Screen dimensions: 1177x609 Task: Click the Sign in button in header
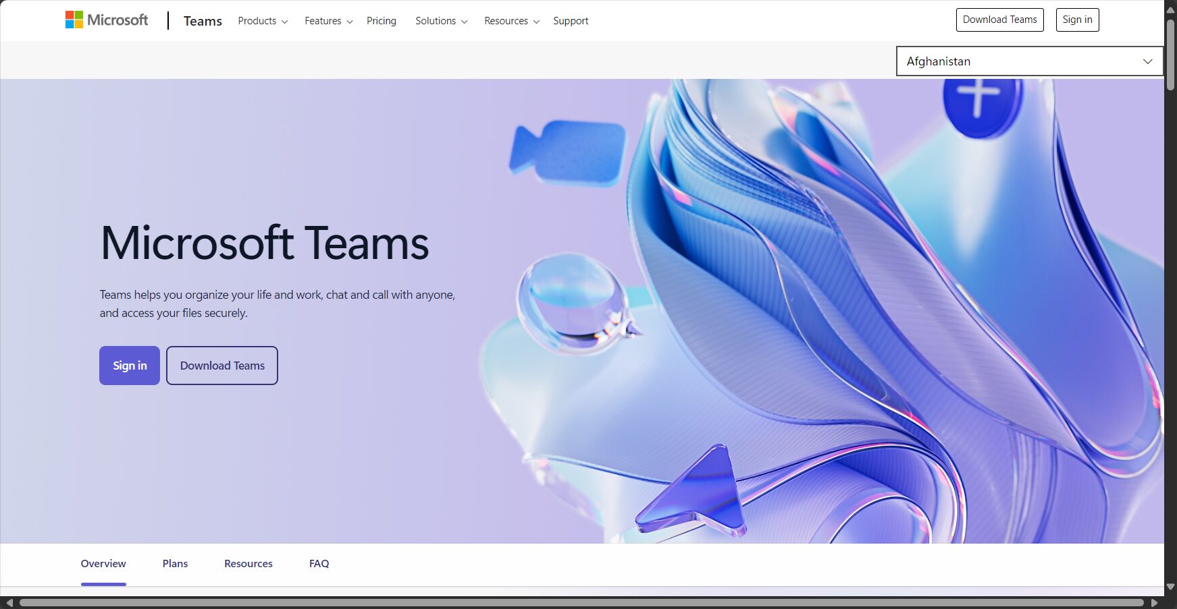pyautogui.click(x=1077, y=20)
